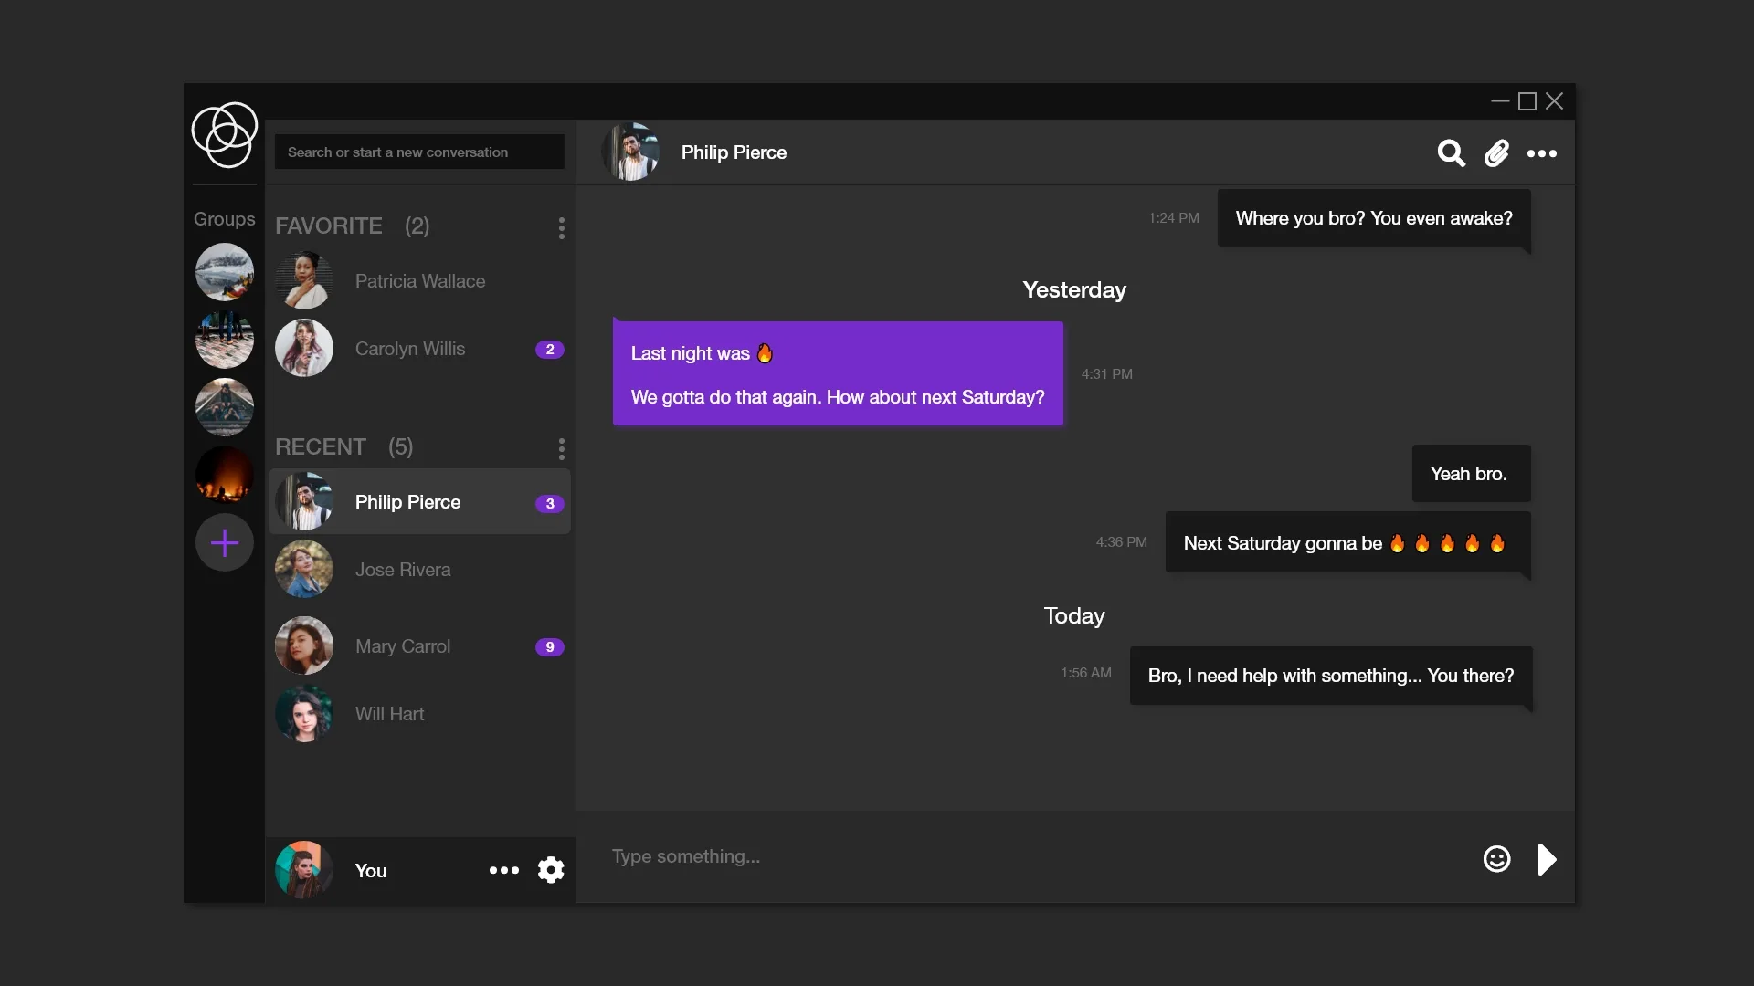This screenshot has height=986, width=1754.
Task: Click the overlapping circles app logo
Action: click(x=225, y=135)
